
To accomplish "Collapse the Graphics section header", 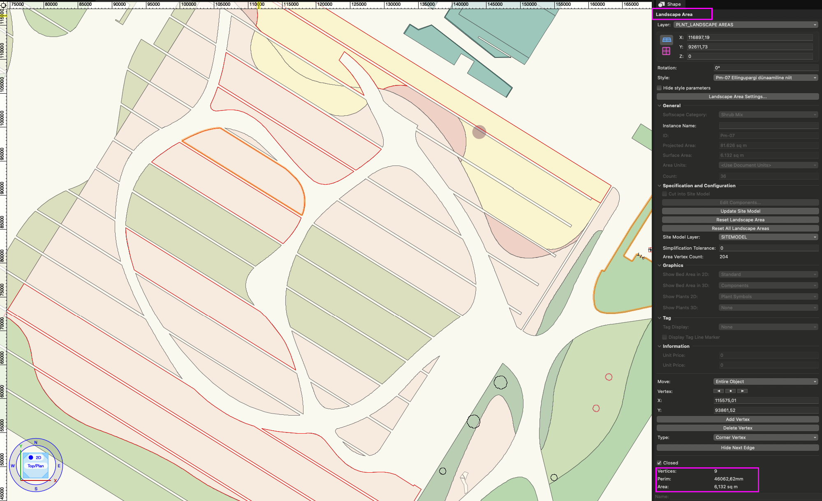I will [x=660, y=265].
